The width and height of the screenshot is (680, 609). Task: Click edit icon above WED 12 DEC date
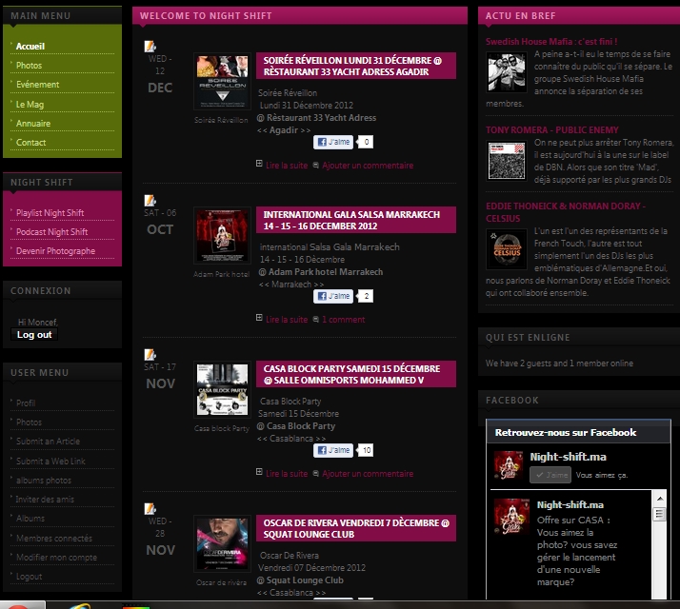(150, 46)
